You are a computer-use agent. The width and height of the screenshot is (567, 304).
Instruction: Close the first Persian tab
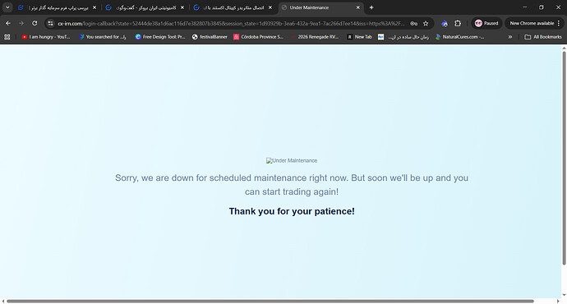[94, 7]
